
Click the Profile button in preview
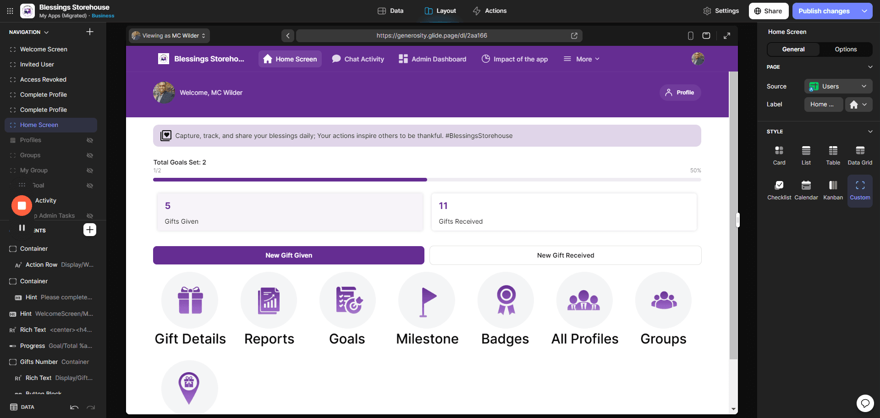pyautogui.click(x=680, y=93)
